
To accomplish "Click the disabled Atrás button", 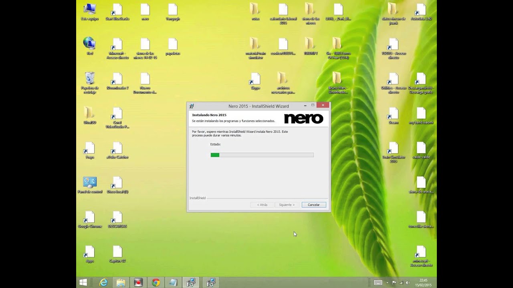I will coord(262,205).
